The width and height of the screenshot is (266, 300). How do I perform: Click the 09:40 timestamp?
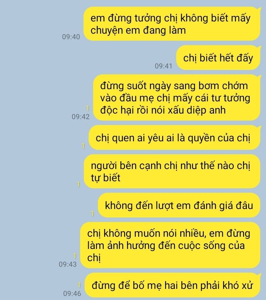pyautogui.click(x=71, y=37)
